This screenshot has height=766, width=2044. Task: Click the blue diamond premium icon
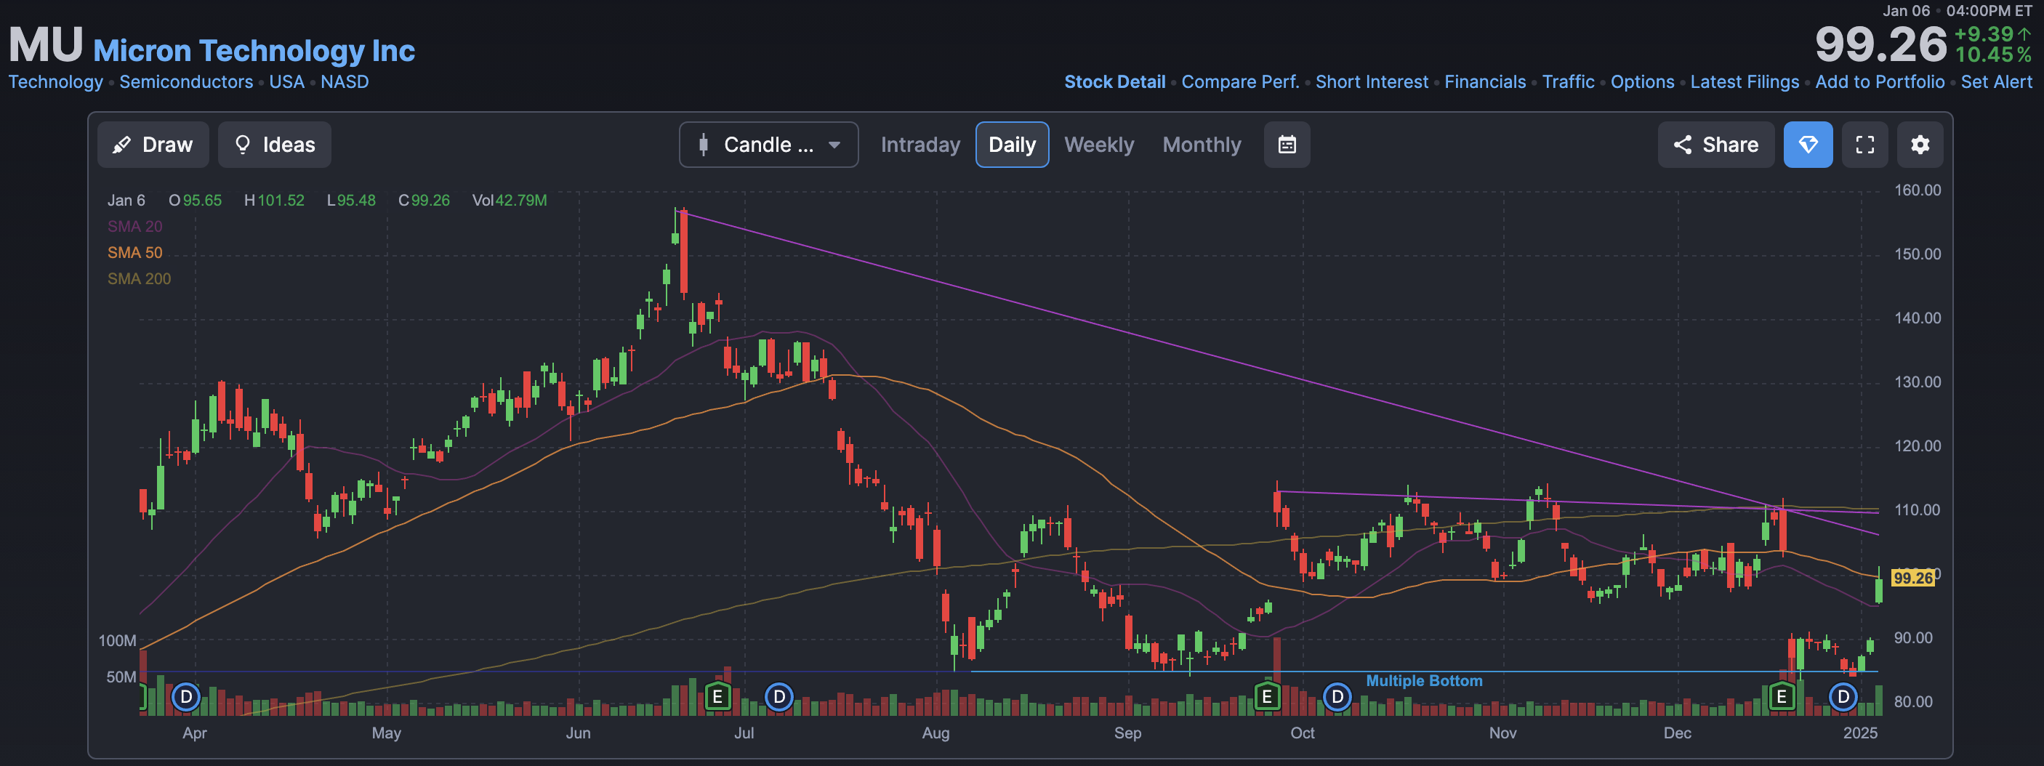click(1808, 145)
